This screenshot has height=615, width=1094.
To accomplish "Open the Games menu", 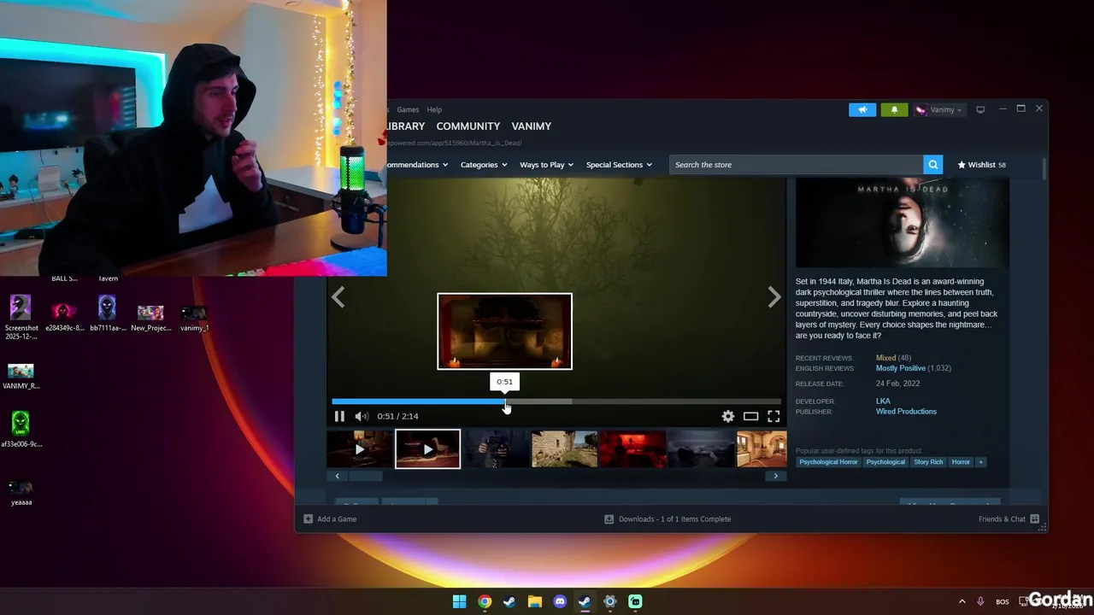I will (x=408, y=109).
